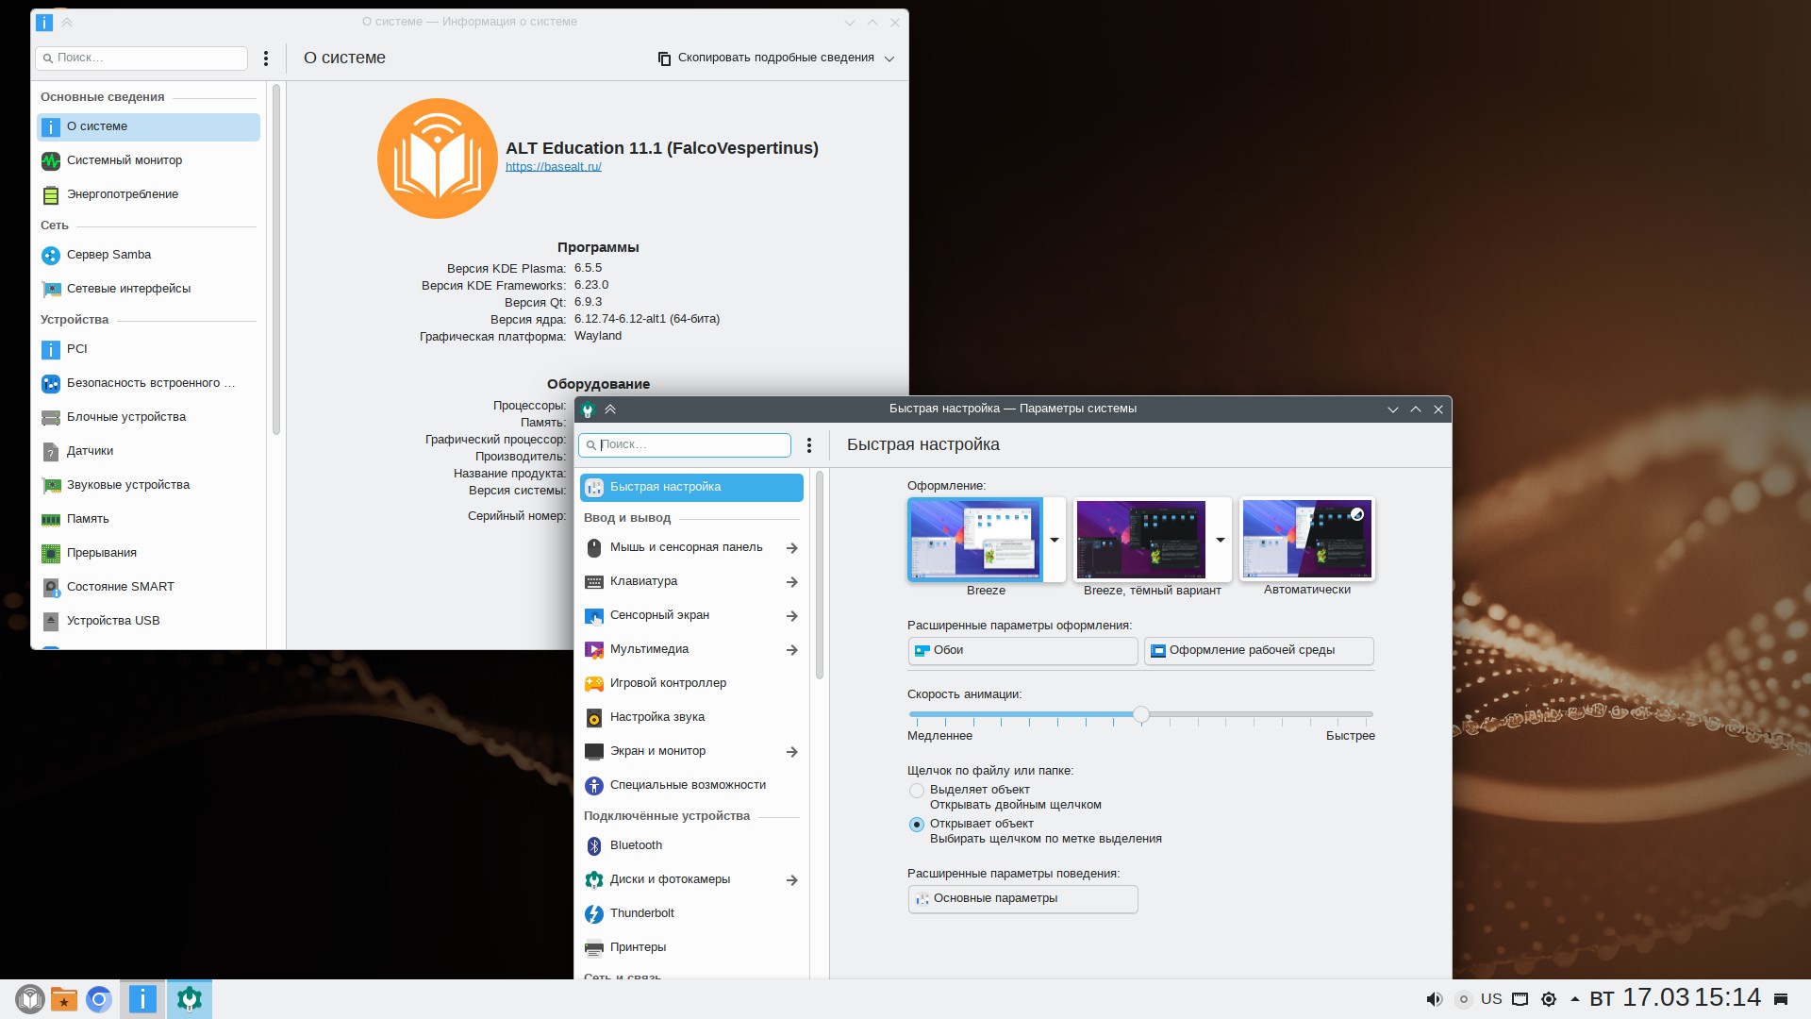
Task: Open the basealt.ru link
Action: click(553, 167)
